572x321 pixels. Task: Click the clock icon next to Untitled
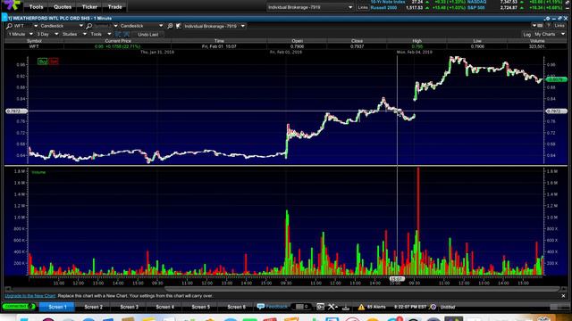point(433,307)
